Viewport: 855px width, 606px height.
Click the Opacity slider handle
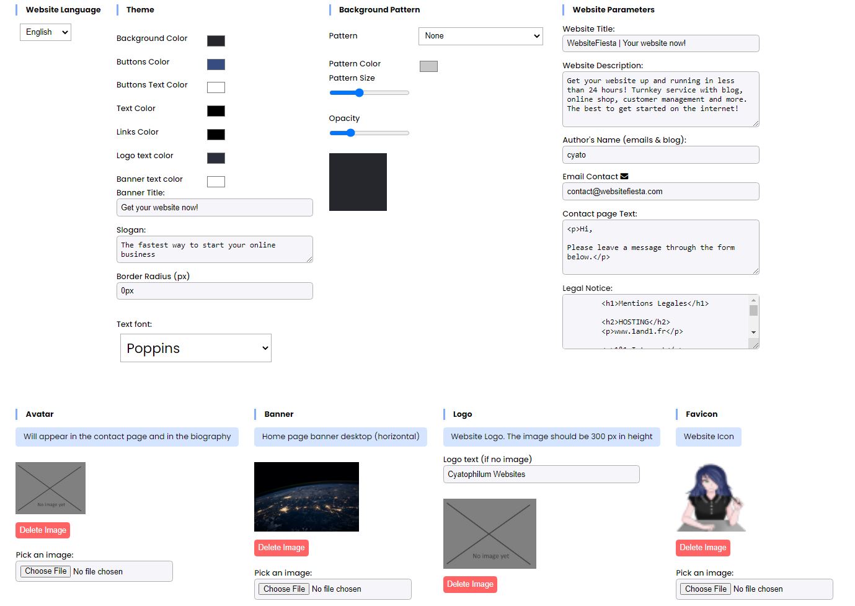[x=351, y=133]
